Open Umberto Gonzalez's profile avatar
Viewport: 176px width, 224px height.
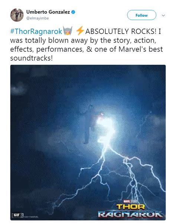point(17,15)
